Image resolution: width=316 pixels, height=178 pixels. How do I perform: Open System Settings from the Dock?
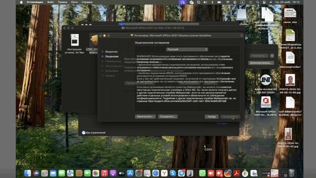(x=139, y=173)
